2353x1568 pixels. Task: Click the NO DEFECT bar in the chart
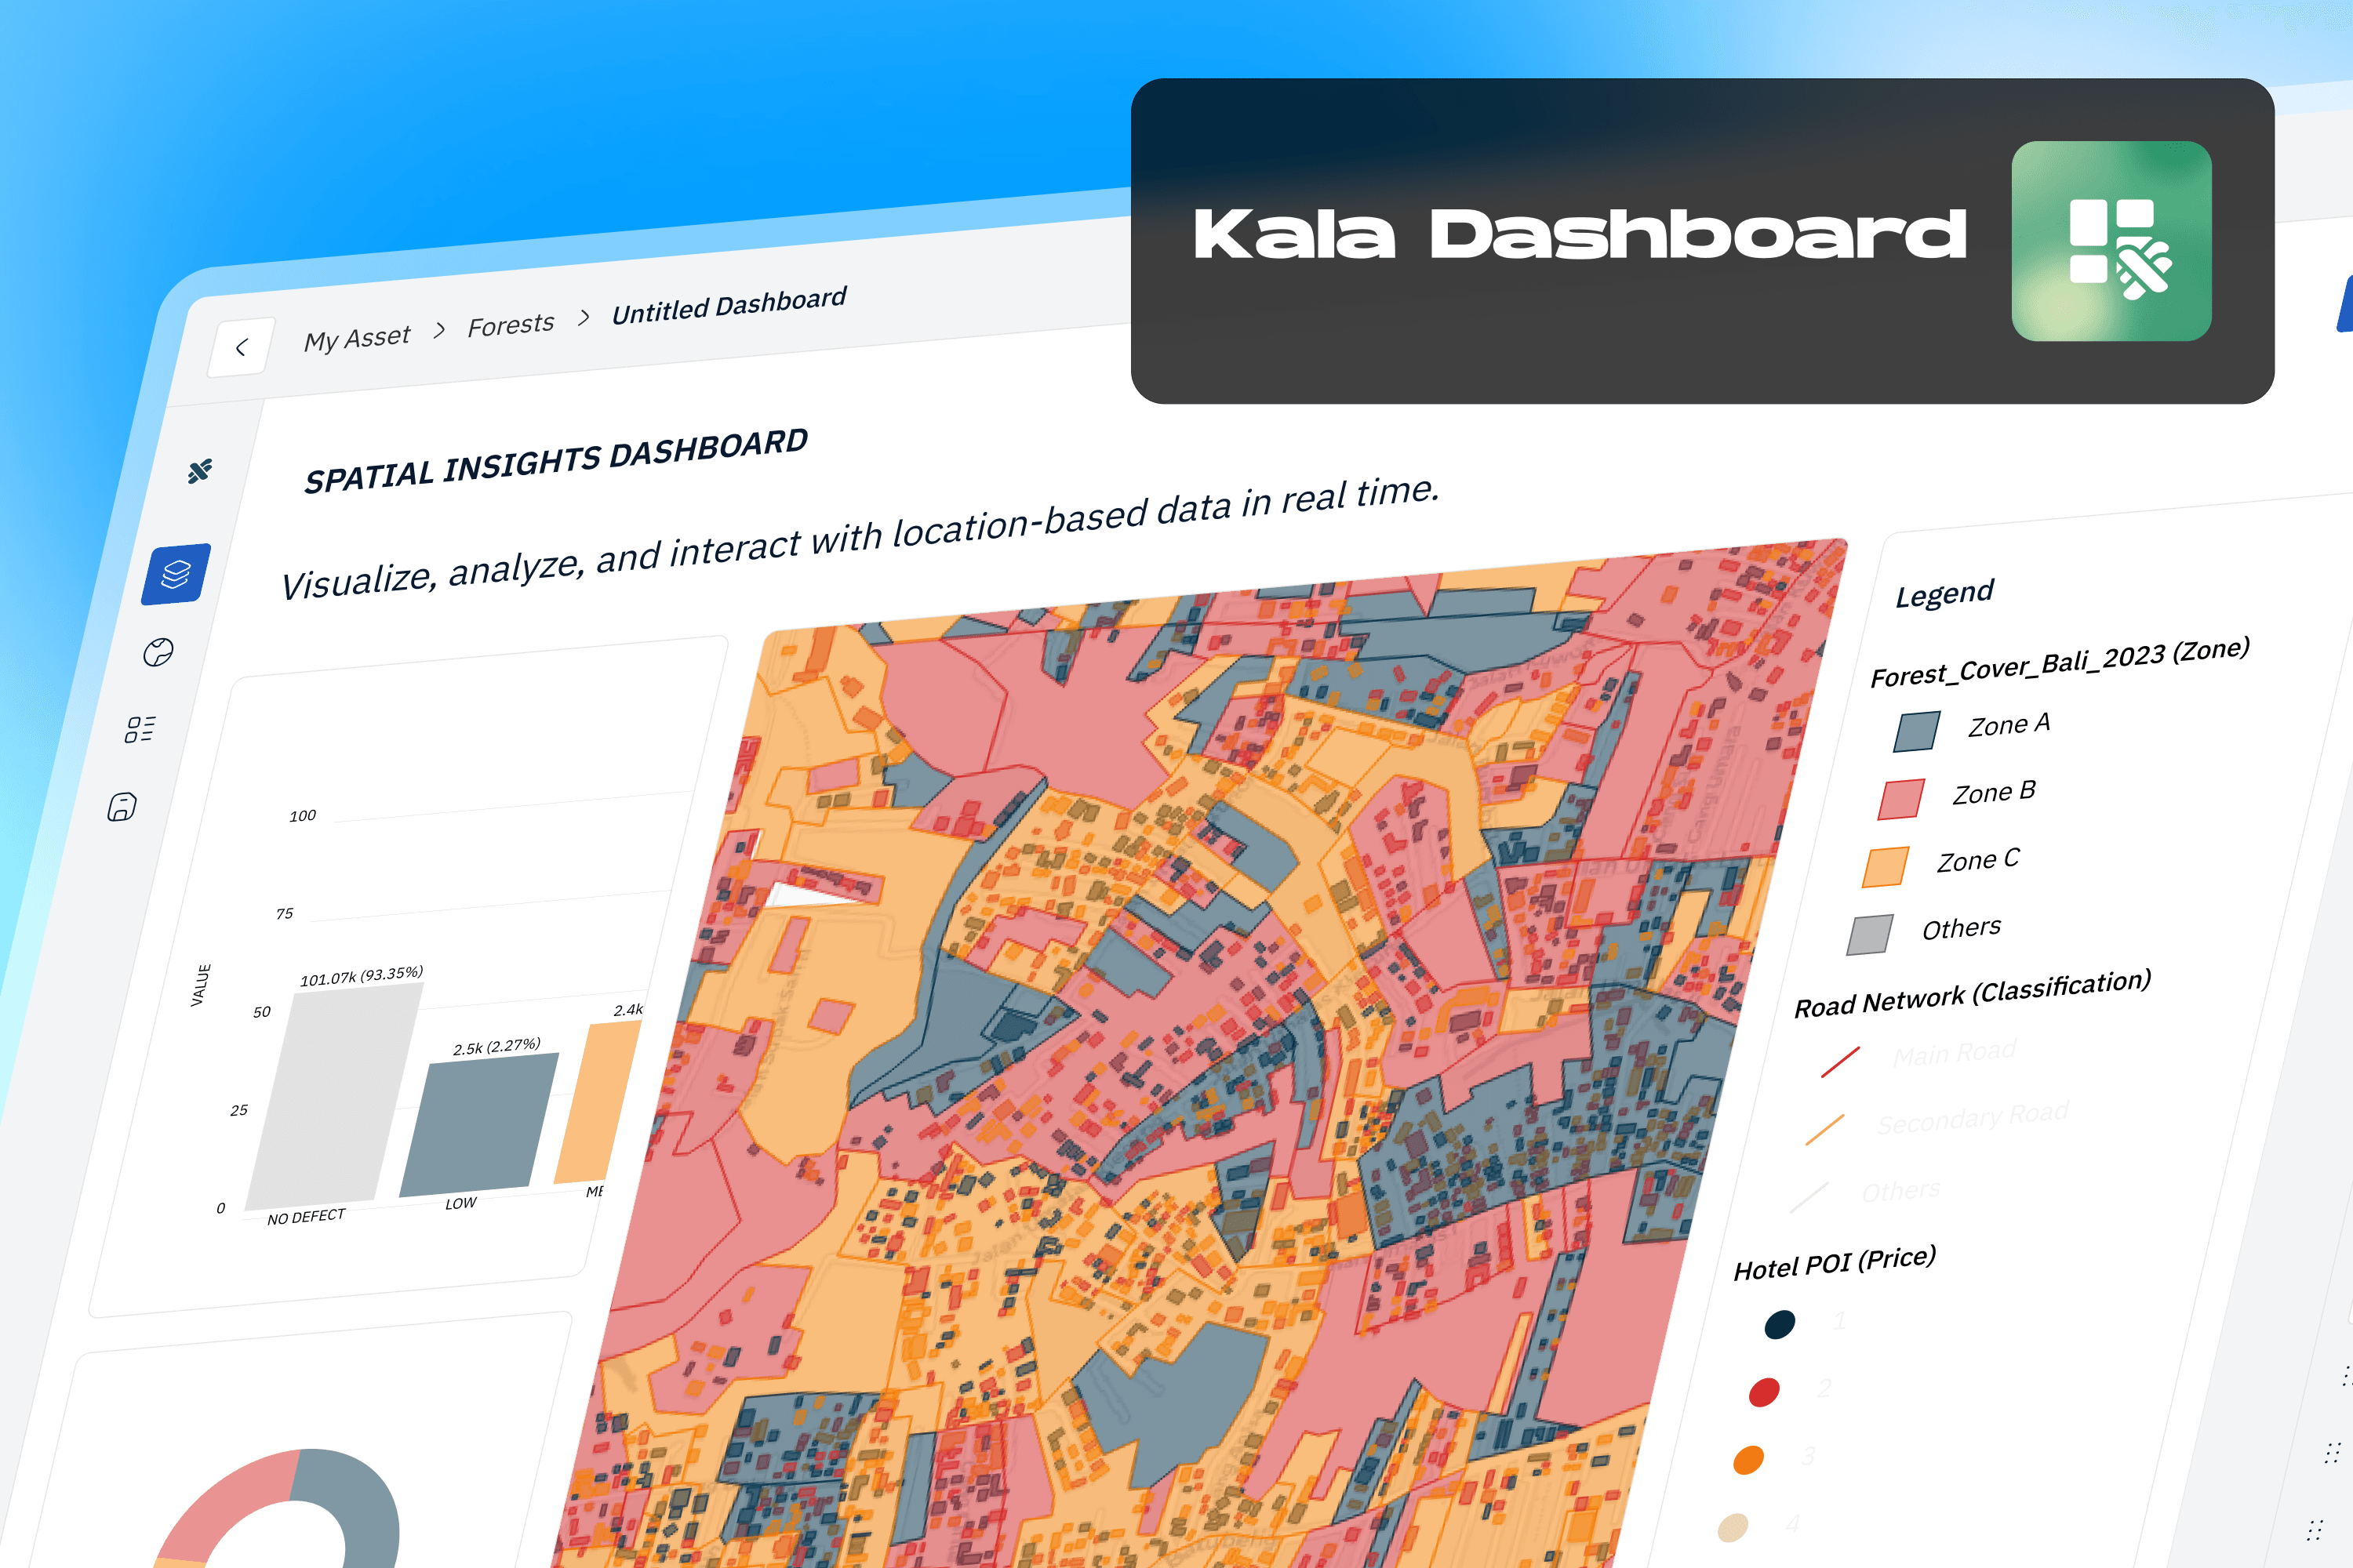(x=334, y=1095)
